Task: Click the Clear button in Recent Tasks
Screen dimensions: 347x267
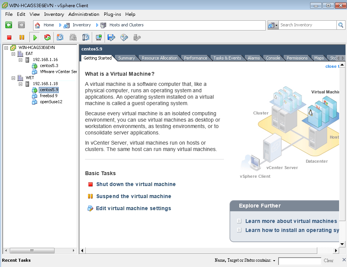Action: pos(329,261)
